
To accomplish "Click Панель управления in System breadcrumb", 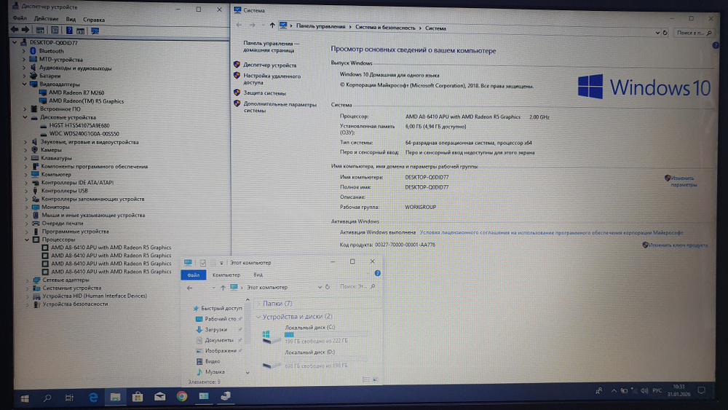I will pos(320,26).
